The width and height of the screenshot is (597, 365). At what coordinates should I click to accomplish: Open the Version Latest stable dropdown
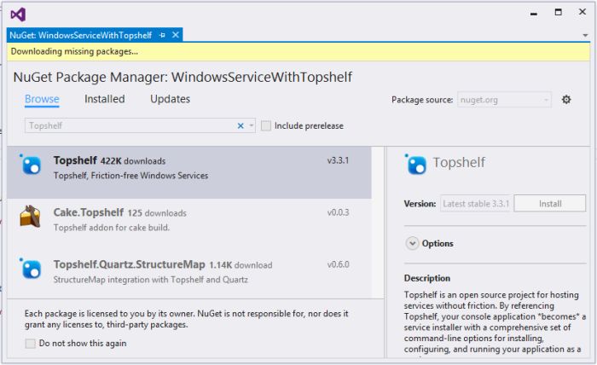click(x=476, y=204)
